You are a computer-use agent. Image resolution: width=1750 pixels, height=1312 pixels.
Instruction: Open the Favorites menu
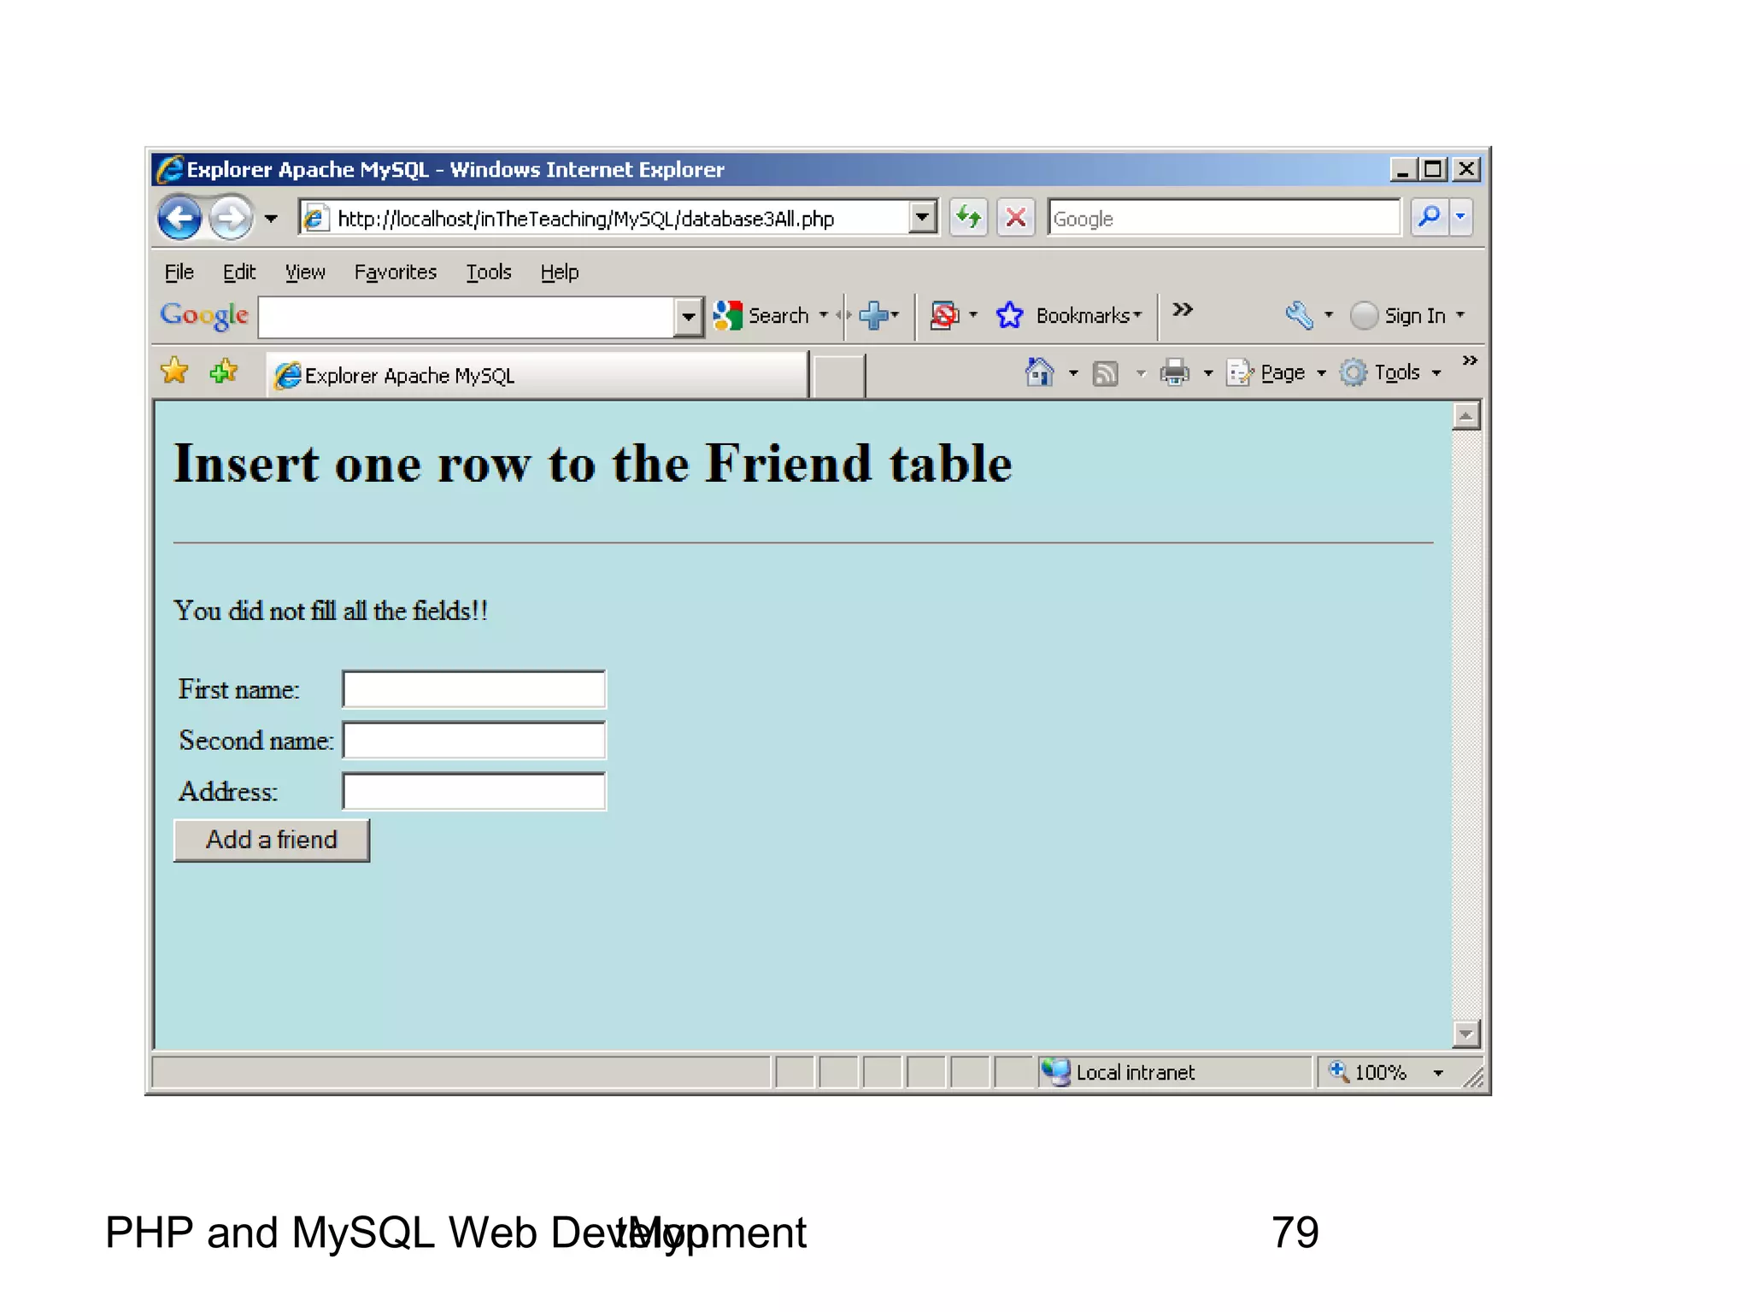[396, 272]
